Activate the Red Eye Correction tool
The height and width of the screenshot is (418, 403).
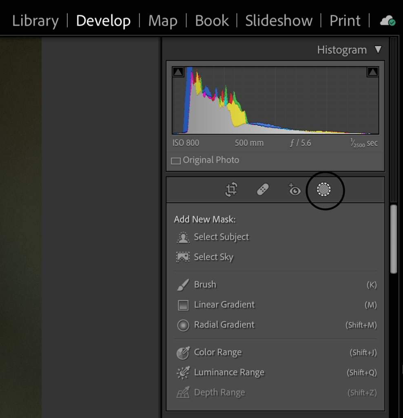[294, 190]
